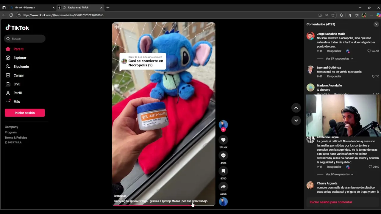Click the Geo Ortega reply comment sticker
The image size is (381, 214).
click(x=143, y=62)
